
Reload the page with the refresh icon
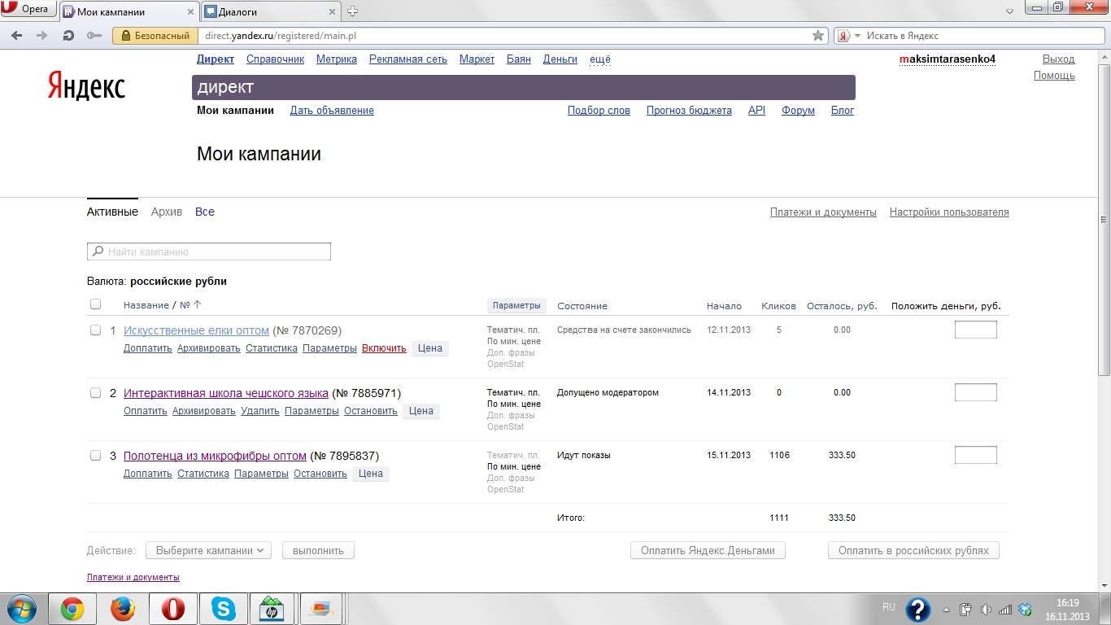pyautogui.click(x=68, y=36)
